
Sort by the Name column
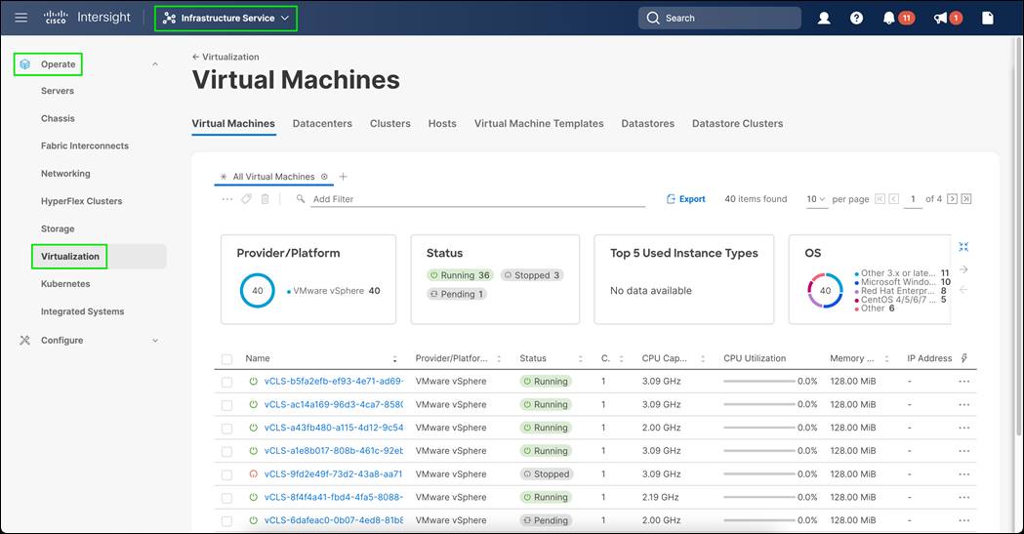click(x=394, y=358)
